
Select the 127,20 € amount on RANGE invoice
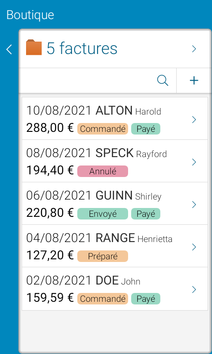point(50,255)
